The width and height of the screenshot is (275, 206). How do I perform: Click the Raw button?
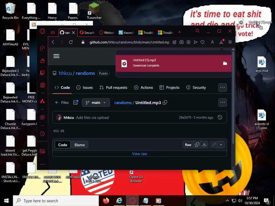188,145
